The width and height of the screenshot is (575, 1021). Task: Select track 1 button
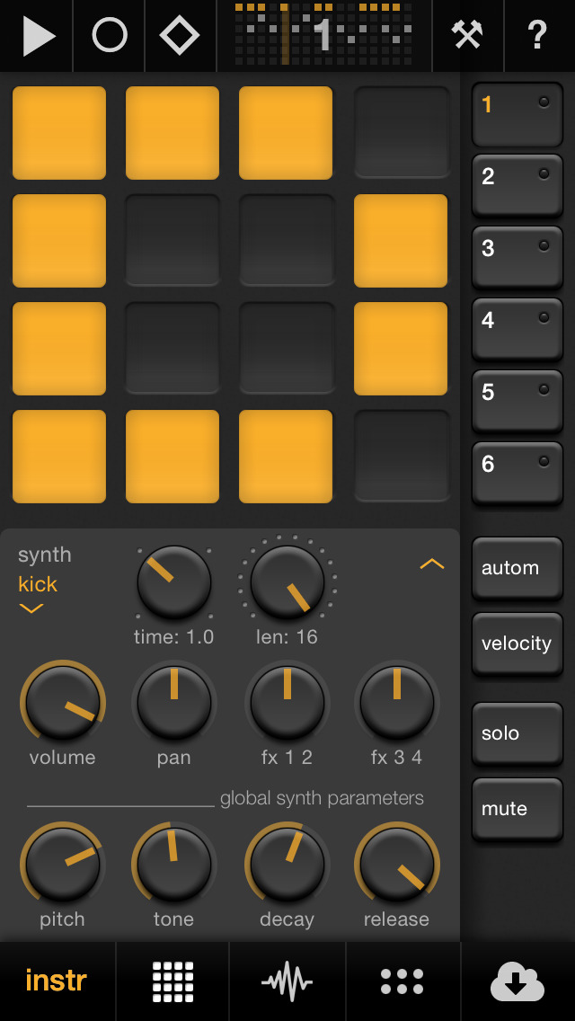(517, 115)
